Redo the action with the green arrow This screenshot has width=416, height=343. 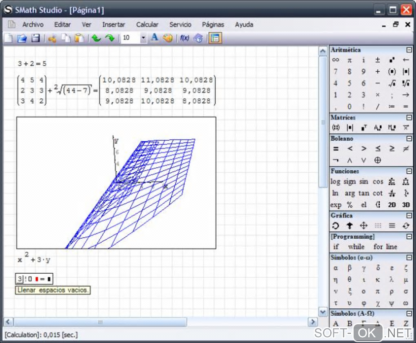110,38
